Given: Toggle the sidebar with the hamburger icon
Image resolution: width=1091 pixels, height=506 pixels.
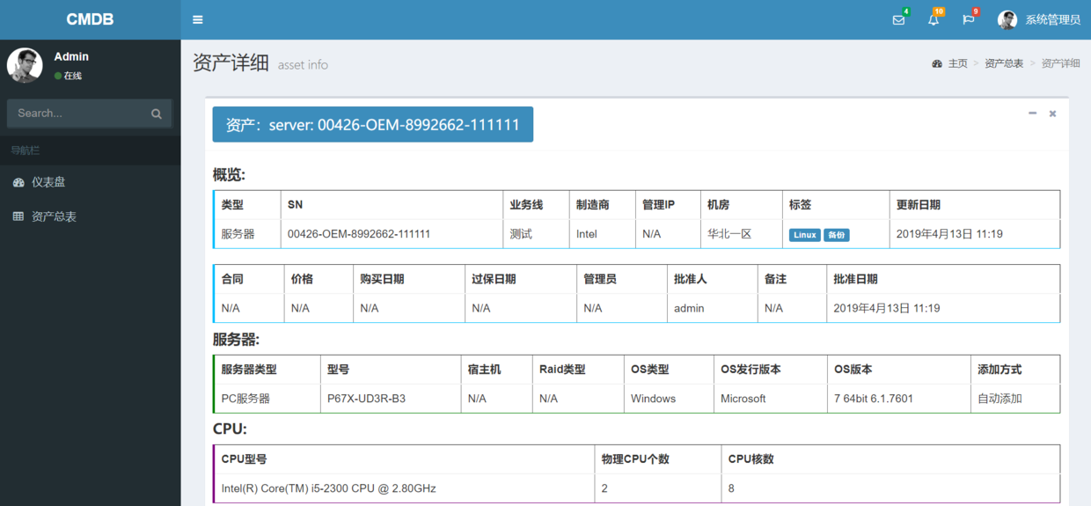Looking at the screenshot, I should (197, 19).
